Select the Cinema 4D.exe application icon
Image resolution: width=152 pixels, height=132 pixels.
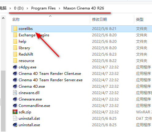[15, 86]
